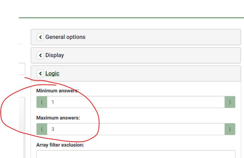Focus the Maximum answers input field

[x=135, y=129]
